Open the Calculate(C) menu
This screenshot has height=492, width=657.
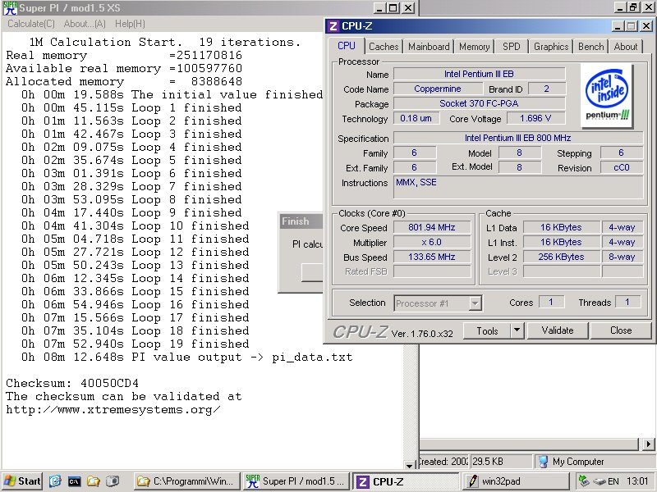tap(31, 24)
